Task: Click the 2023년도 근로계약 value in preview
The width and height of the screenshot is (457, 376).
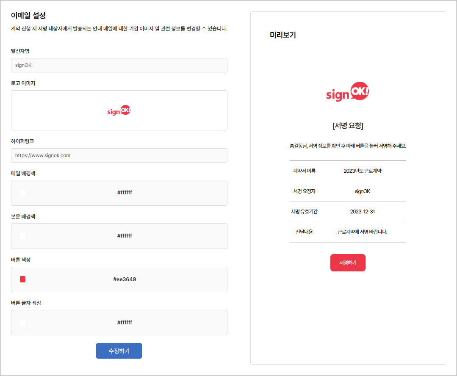Action: (362, 171)
